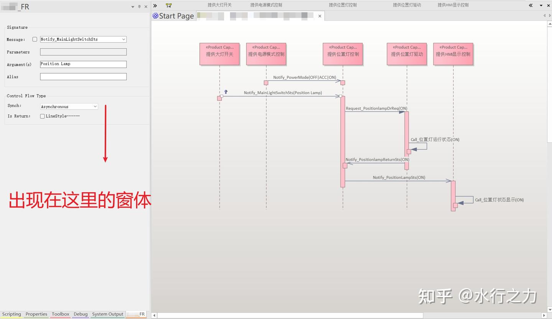Screen dimensions: 552x319
Task: Pin the FR panel using the pin icon
Action: [x=139, y=7]
